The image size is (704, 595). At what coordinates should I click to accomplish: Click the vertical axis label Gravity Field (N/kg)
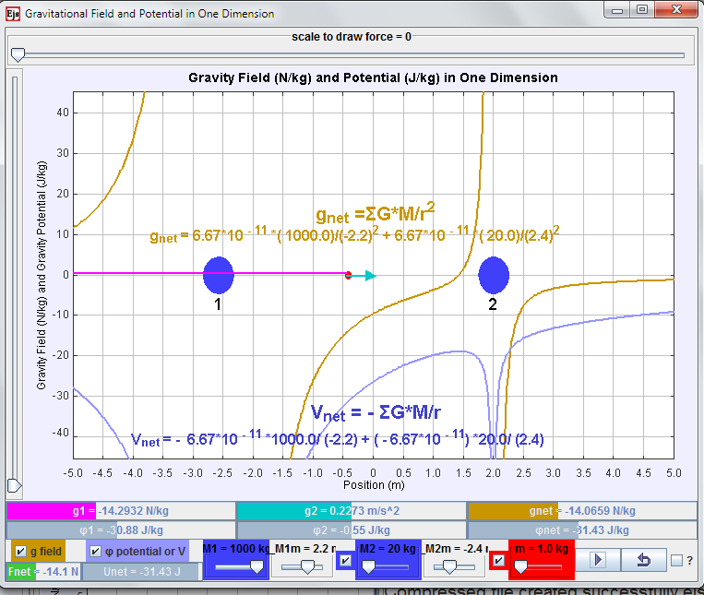(x=42, y=275)
